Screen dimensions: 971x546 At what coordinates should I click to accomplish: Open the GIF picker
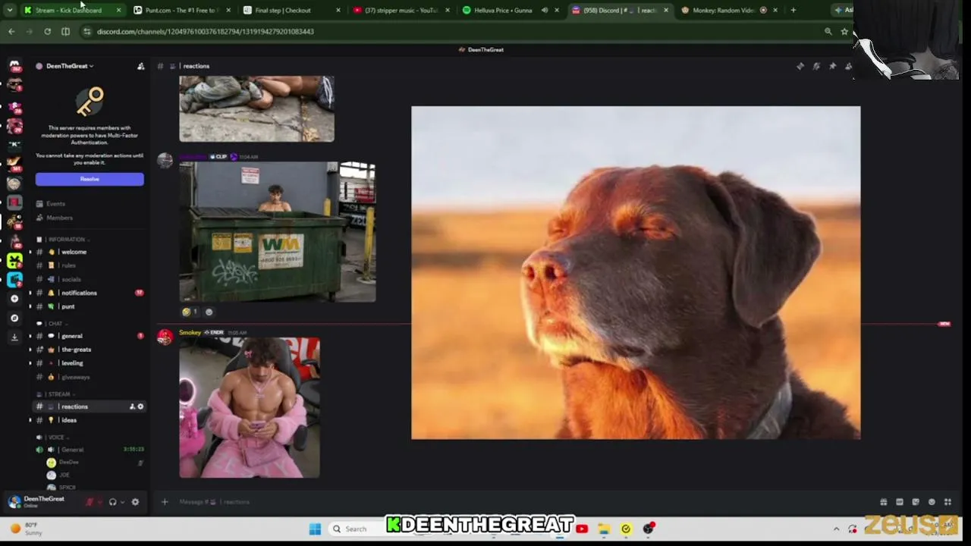(900, 501)
